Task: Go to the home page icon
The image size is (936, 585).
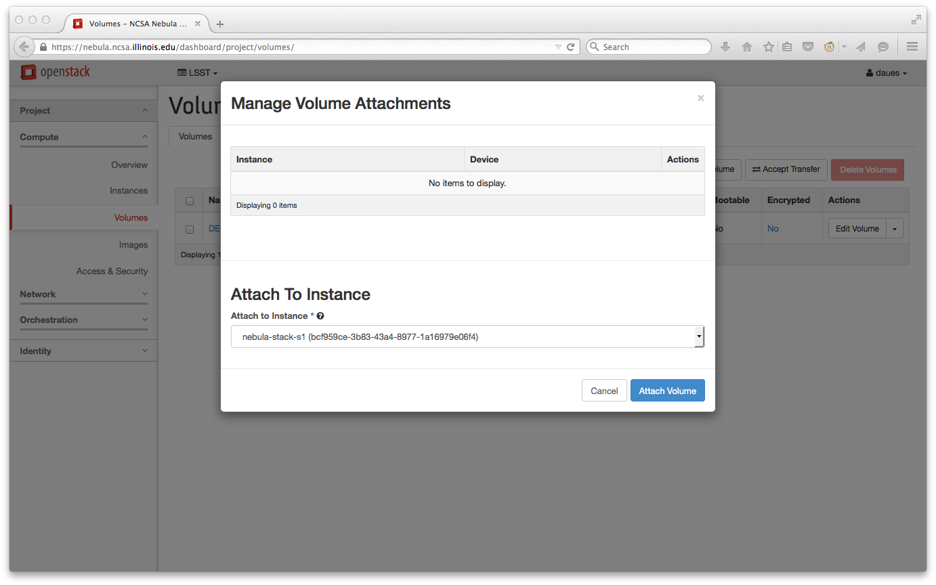Action: click(747, 47)
